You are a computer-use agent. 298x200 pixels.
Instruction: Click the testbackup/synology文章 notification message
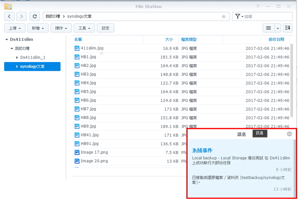tap(238, 180)
